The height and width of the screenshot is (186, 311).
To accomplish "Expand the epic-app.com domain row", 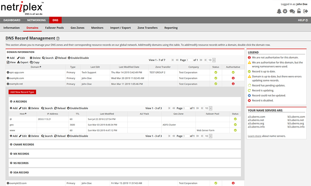I will pyautogui.click(x=8, y=72).
